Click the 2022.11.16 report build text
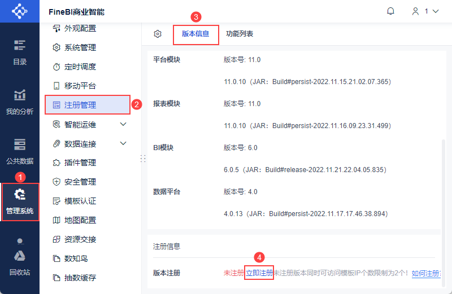 (x=307, y=125)
